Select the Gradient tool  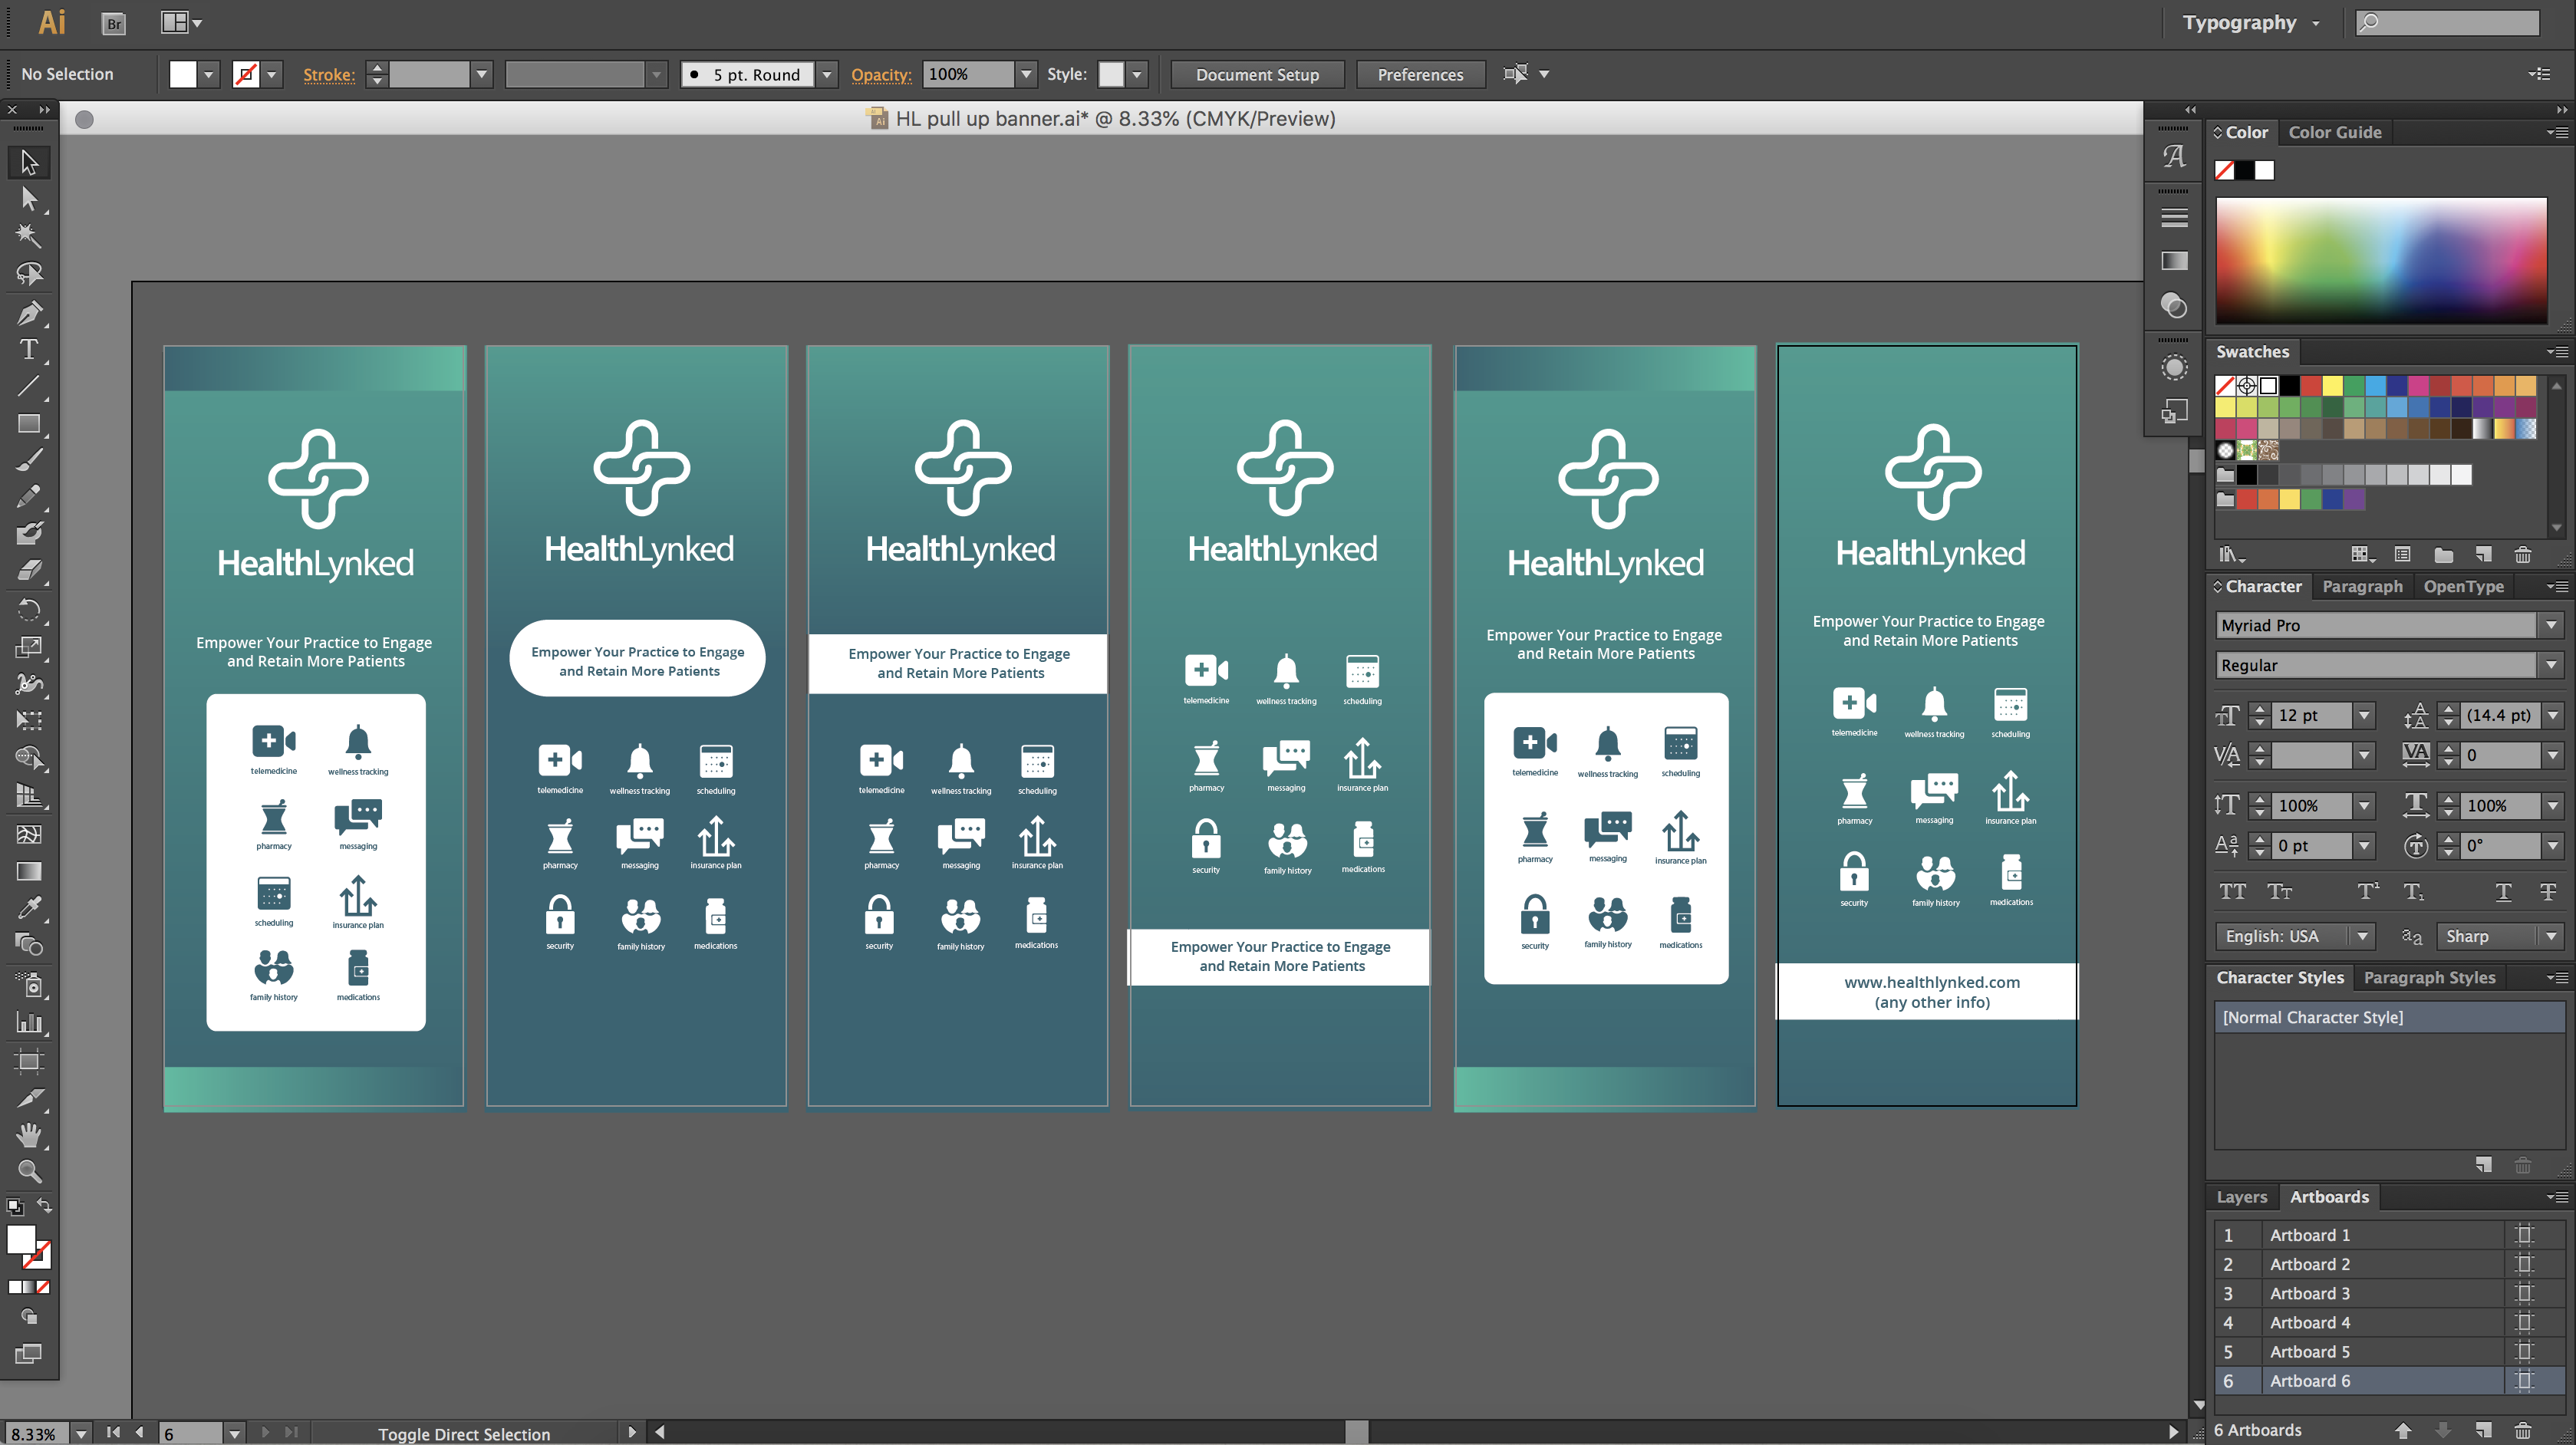[29, 871]
